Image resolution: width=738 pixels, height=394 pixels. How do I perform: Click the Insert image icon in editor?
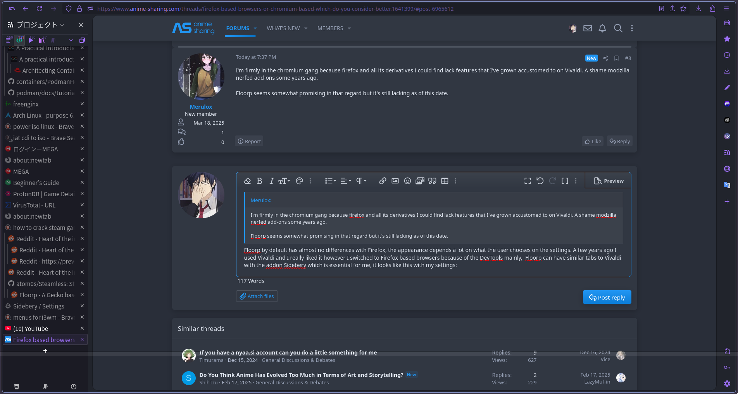coord(395,181)
